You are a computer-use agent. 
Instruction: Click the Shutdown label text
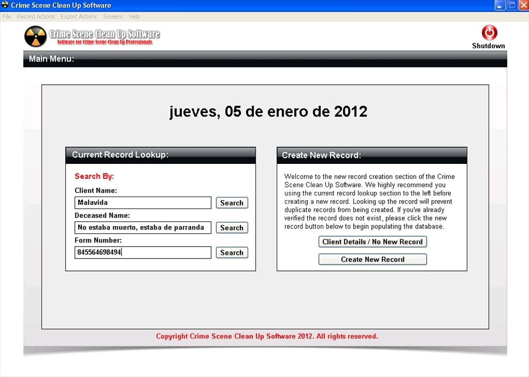point(489,46)
